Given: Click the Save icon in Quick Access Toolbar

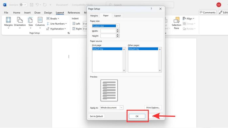Looking at the screenshot, I should point(32,5).
